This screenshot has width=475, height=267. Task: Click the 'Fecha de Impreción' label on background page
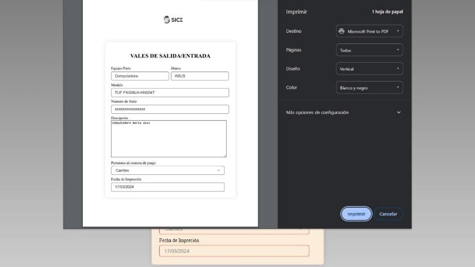[179, 241]
